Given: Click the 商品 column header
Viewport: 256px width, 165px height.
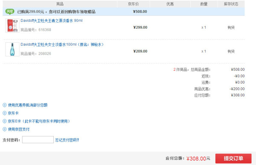Looking at the screenshot, I should click(60, 4).
